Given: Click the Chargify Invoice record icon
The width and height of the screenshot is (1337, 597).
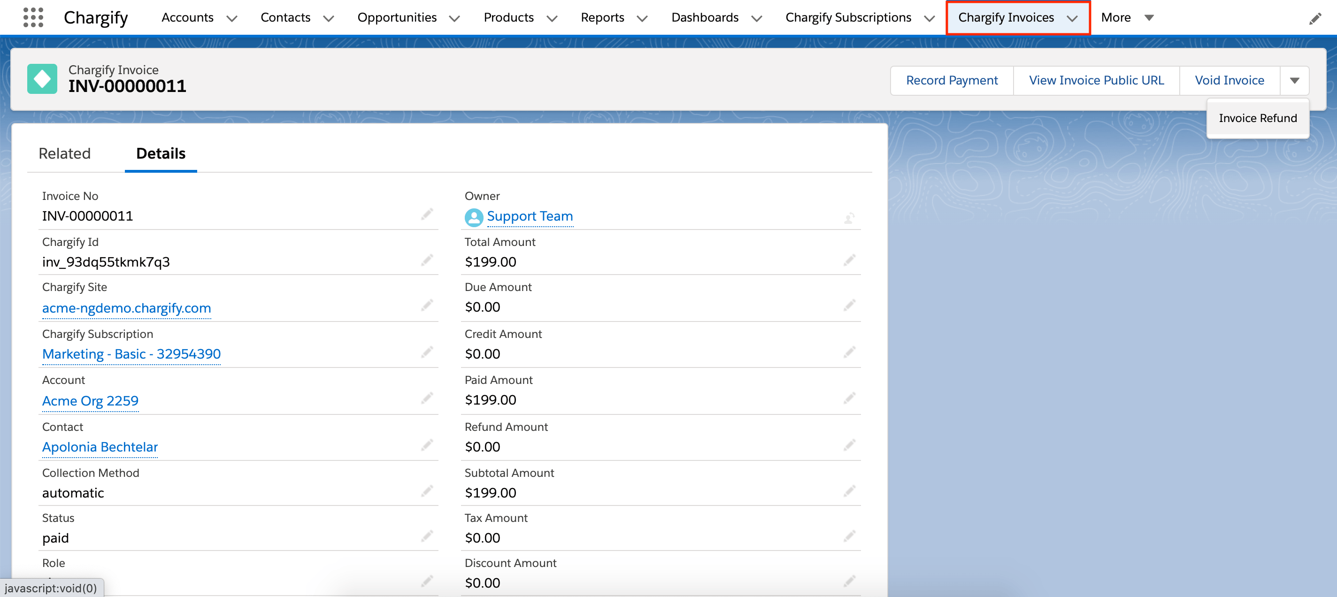Looking at the screenshot, I should pyautogui.click(x=42, y=79).
